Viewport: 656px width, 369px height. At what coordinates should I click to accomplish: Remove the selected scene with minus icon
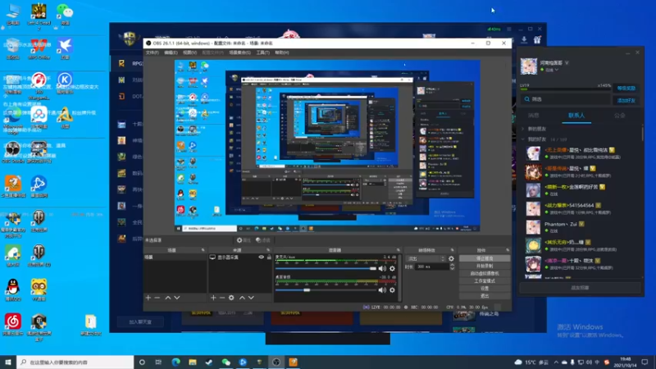157,298
